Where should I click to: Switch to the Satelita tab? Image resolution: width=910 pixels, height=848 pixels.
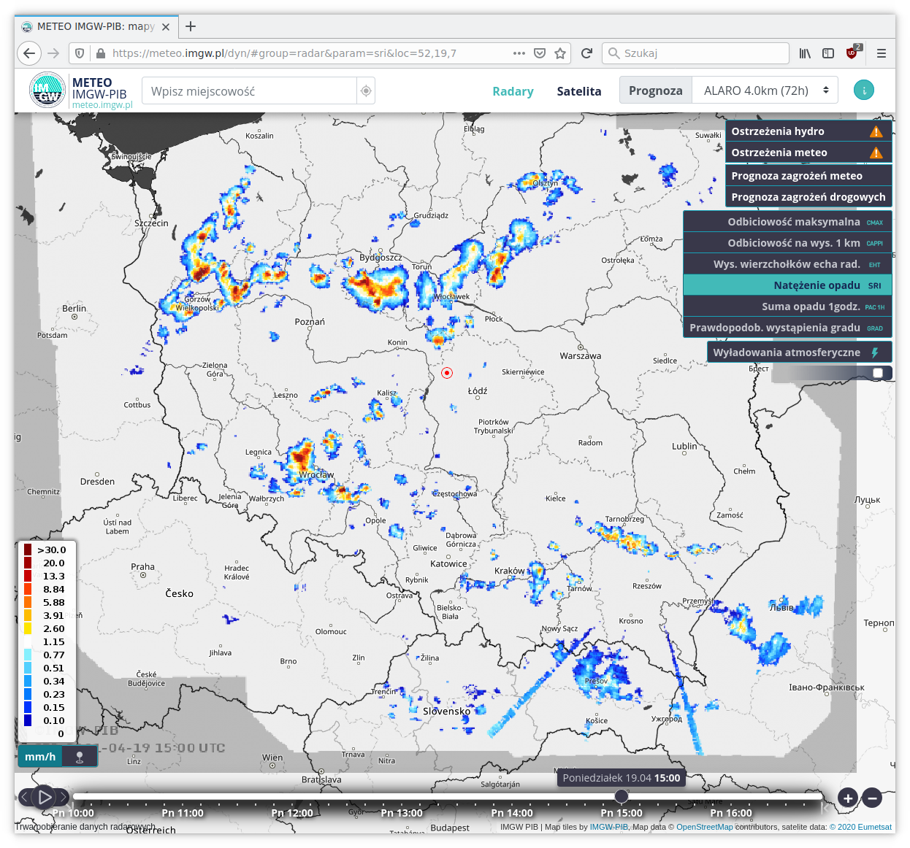click(x=578, y=91)
